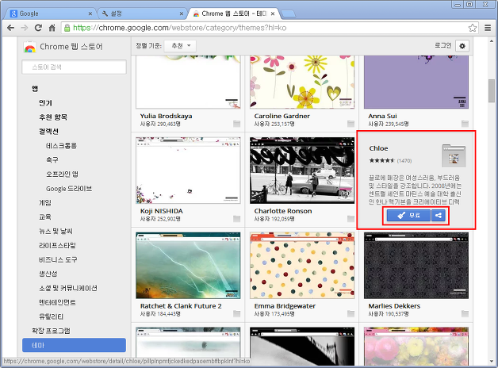Screen dimensions: 498x368
Task: Open the 라이프스타일 category
Action: [x=57, y=245]
